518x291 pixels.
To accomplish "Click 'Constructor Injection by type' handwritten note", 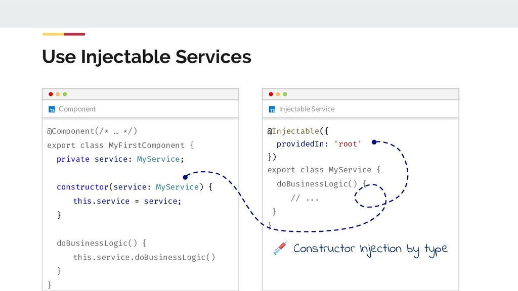I will coord(370,250).
